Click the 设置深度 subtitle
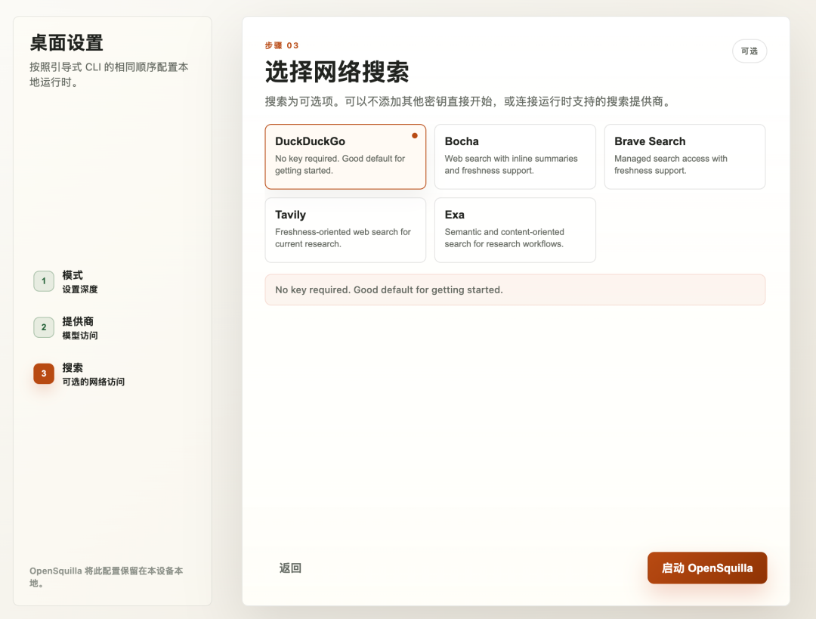The height and width of the screenshot is (619, 816). (x=80, y=289)
